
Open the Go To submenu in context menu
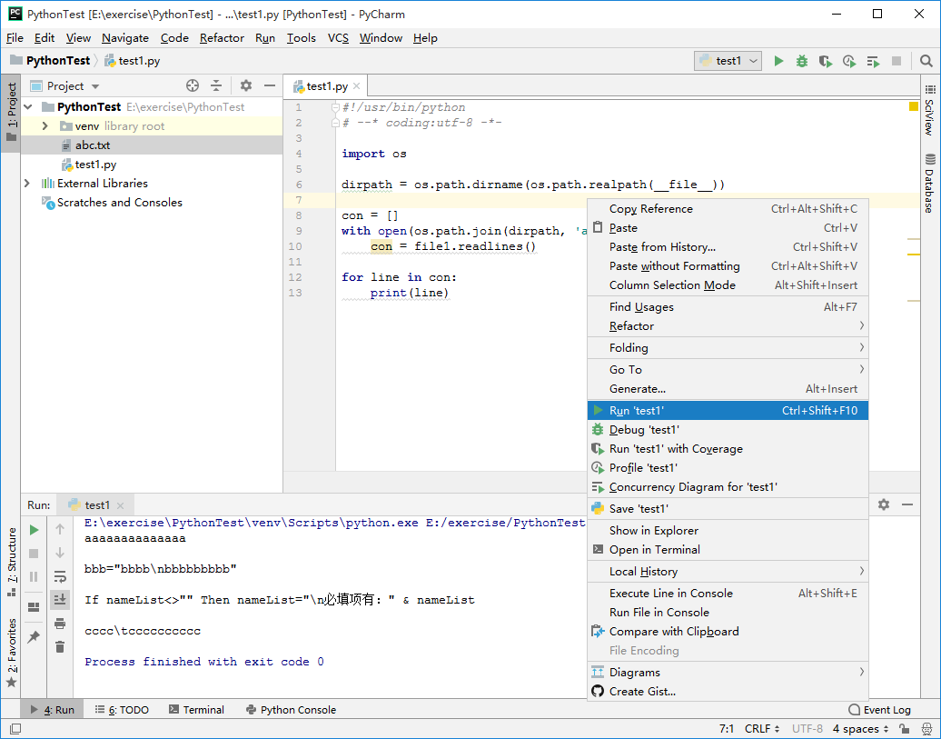pyautogui.click(x=728, y=369)
